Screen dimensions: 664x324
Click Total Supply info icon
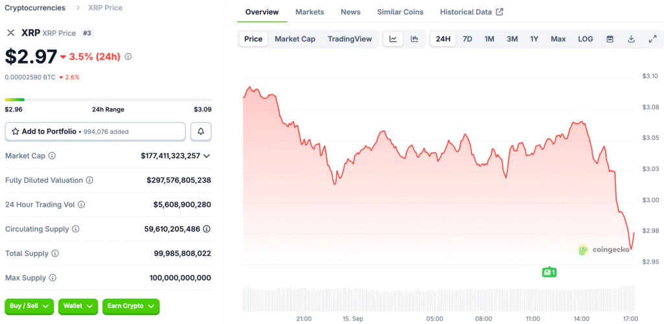pos(55,253)
